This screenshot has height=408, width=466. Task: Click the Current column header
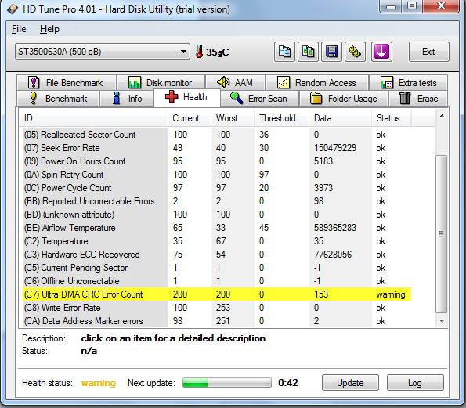coord(190,118)
